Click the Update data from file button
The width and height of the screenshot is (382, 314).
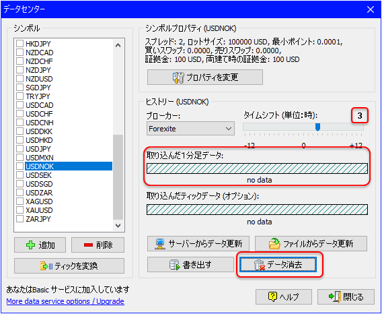(x=311, y=243)
